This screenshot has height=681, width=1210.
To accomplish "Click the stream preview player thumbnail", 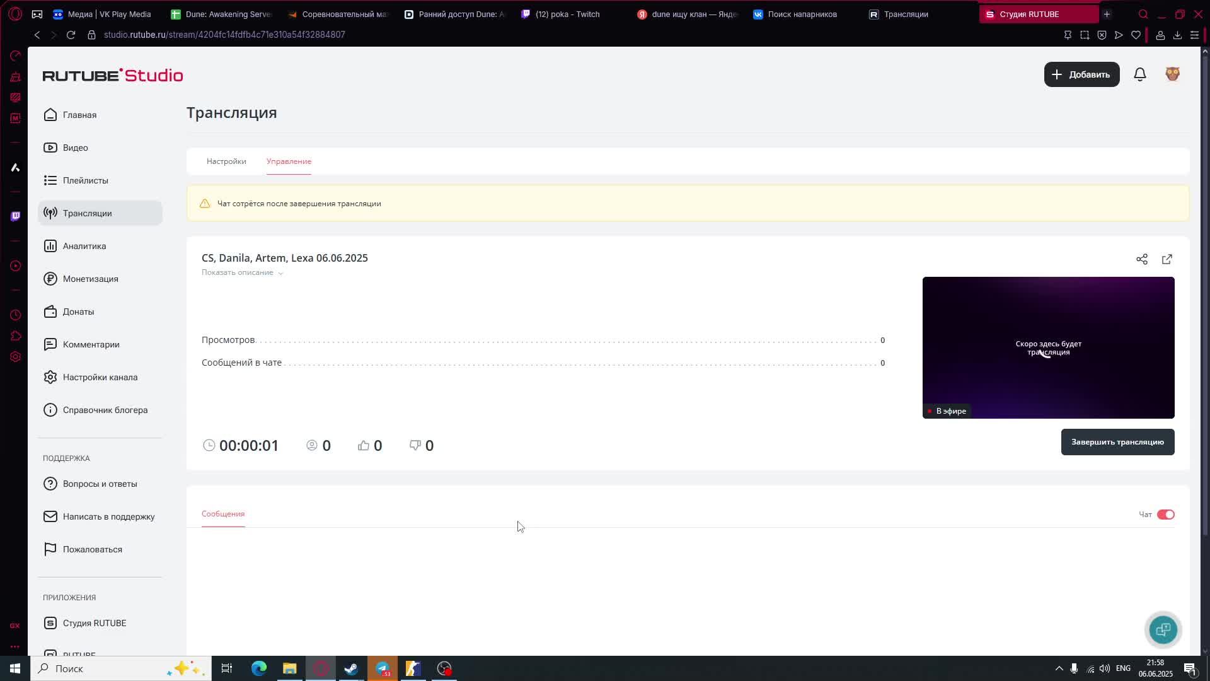I will pos(1048,347).
